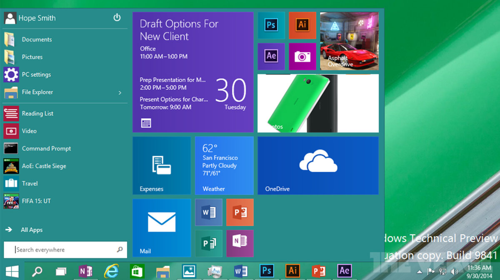500x280 pixels.
Task: Click All Apps
Action: tap(31, 230)
